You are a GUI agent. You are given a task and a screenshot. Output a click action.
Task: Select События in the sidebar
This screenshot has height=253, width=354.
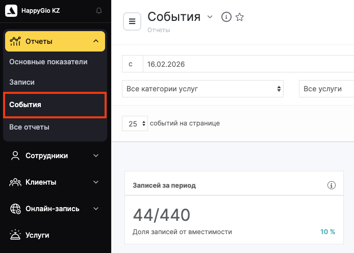coord(26,105)
